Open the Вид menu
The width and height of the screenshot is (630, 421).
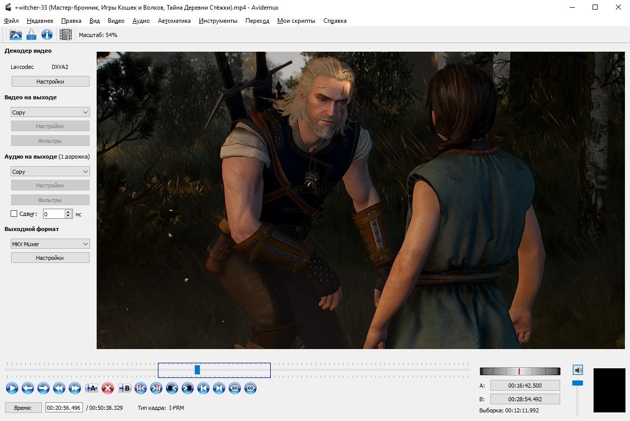click(x=95, y=21)
